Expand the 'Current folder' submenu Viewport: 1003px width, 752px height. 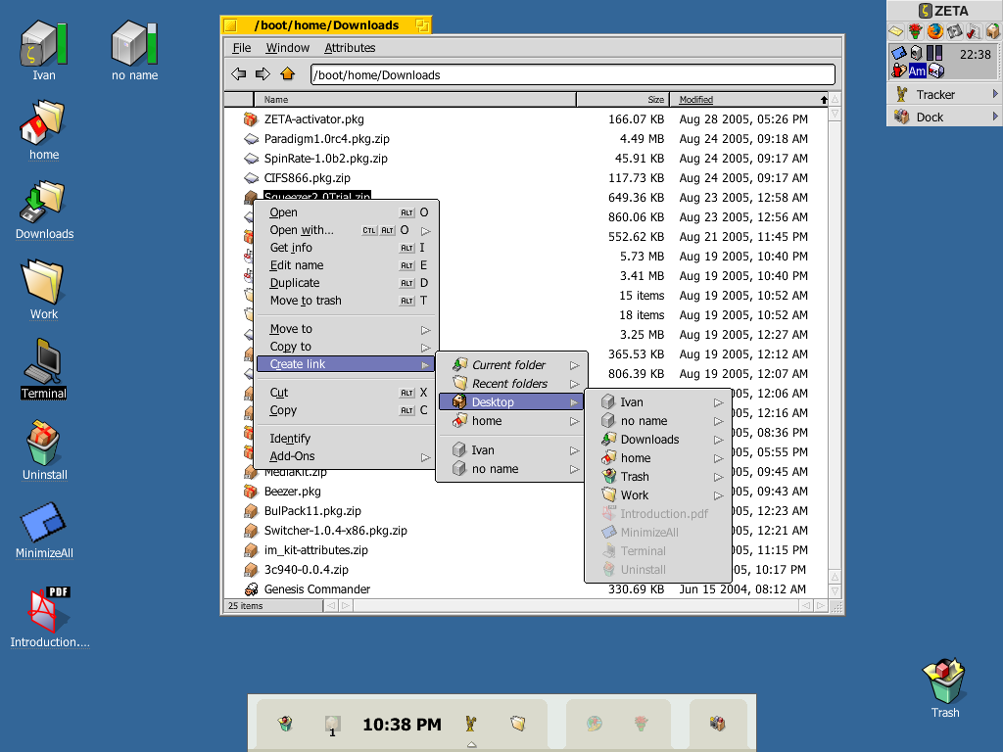(x=574, y=366)
